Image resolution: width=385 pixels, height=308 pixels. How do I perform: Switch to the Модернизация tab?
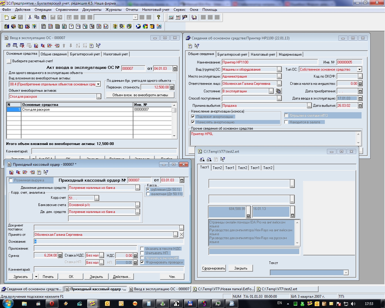pos(290,54)
